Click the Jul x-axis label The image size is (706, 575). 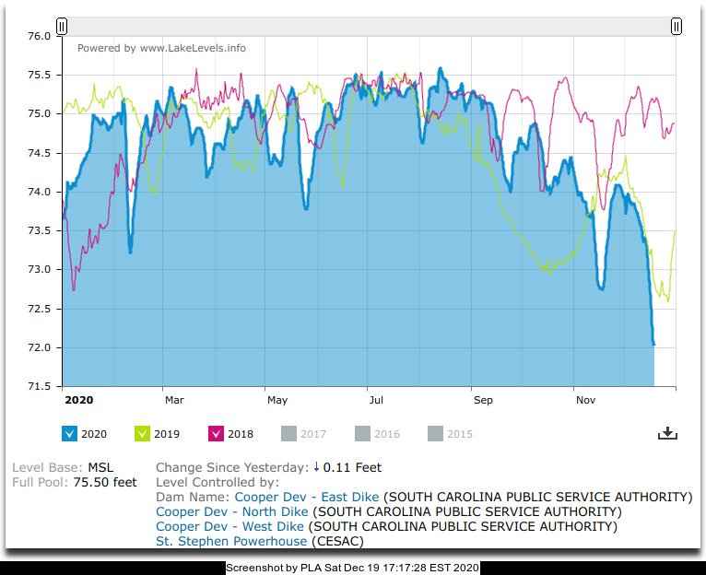[376, 400]
